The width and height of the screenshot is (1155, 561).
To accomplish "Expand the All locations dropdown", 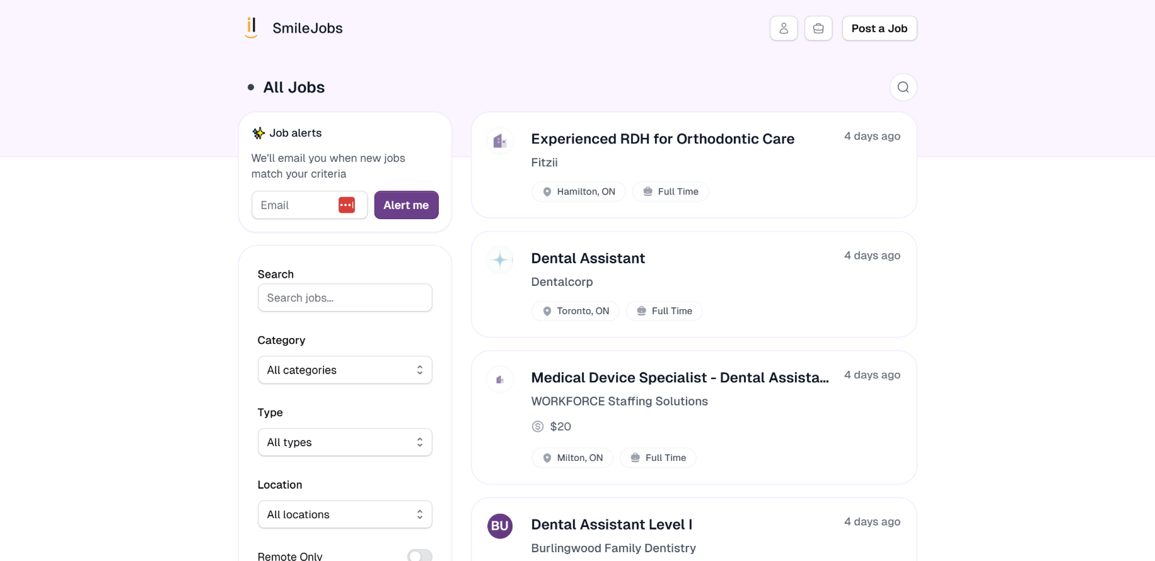I will coord(345,515).
